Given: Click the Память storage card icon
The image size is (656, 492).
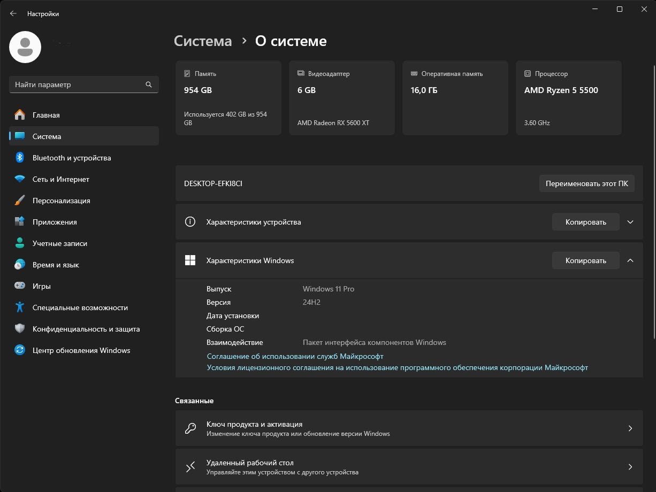Looking at the screenshot, I should (x=187, y=74).
